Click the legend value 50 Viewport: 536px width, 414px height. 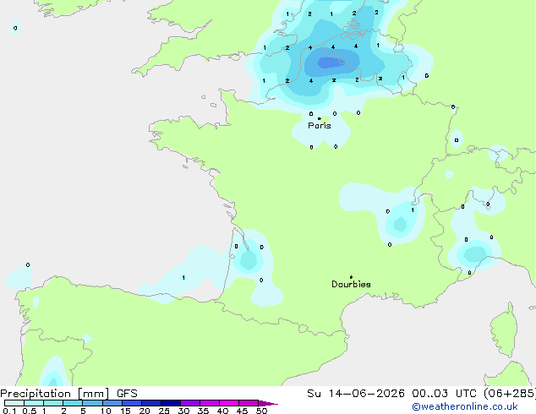pos(261,411)
